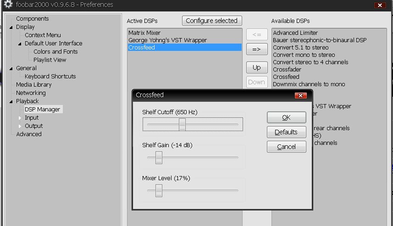Select George Yohng's VST Wrapper active DSP
The image size is (393, 226).
point(185,40)
